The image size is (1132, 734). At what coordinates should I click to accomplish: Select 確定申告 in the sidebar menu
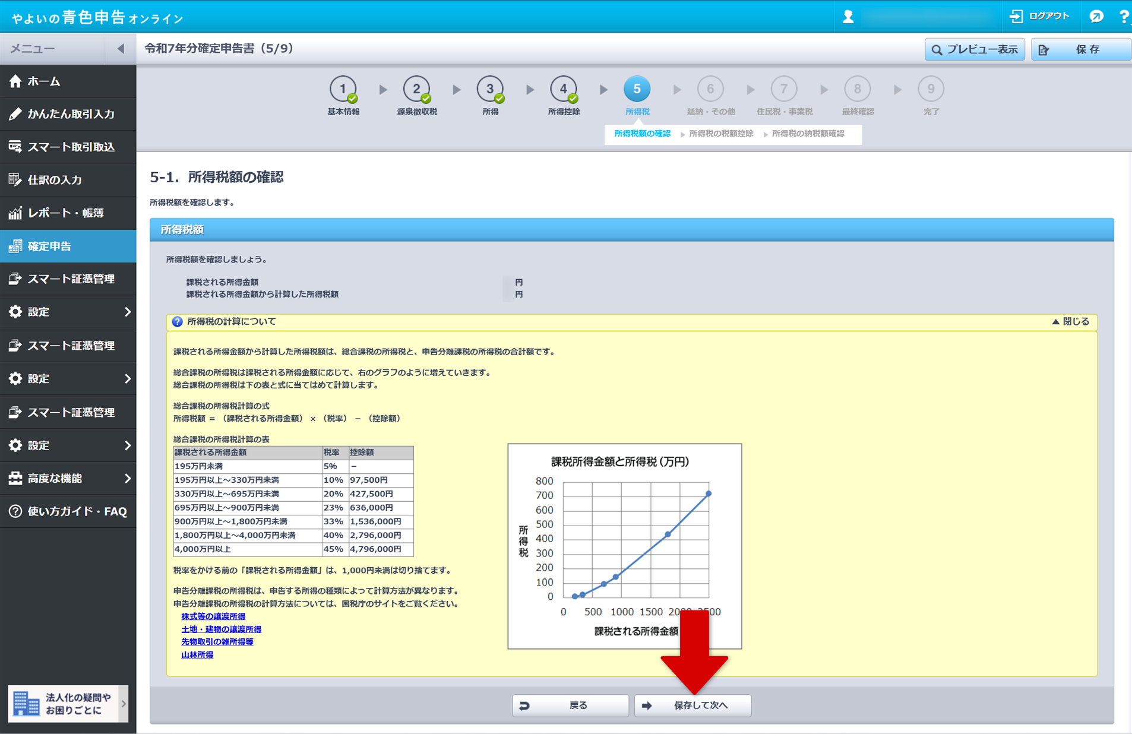(68, 246)
